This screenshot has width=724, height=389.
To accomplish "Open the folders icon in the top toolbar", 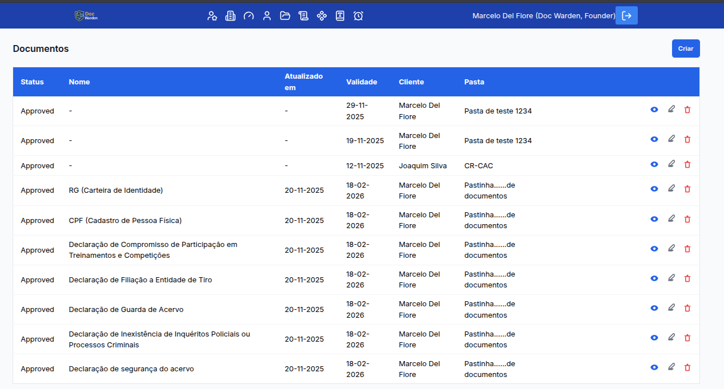I will pos(285,15).
